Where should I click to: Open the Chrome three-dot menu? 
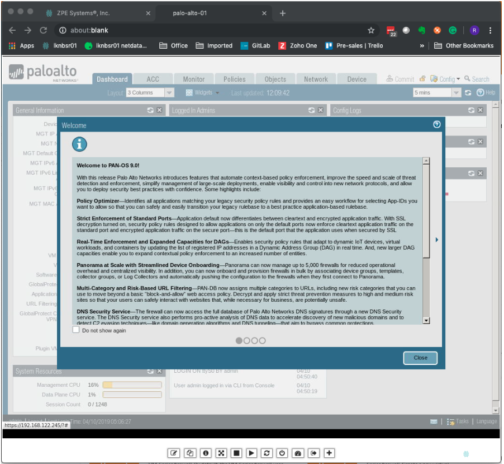(x=490, y=30)
